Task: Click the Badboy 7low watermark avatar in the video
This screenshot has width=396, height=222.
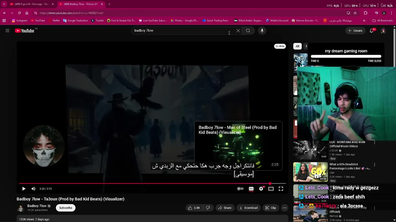Action: pos(44,146)
